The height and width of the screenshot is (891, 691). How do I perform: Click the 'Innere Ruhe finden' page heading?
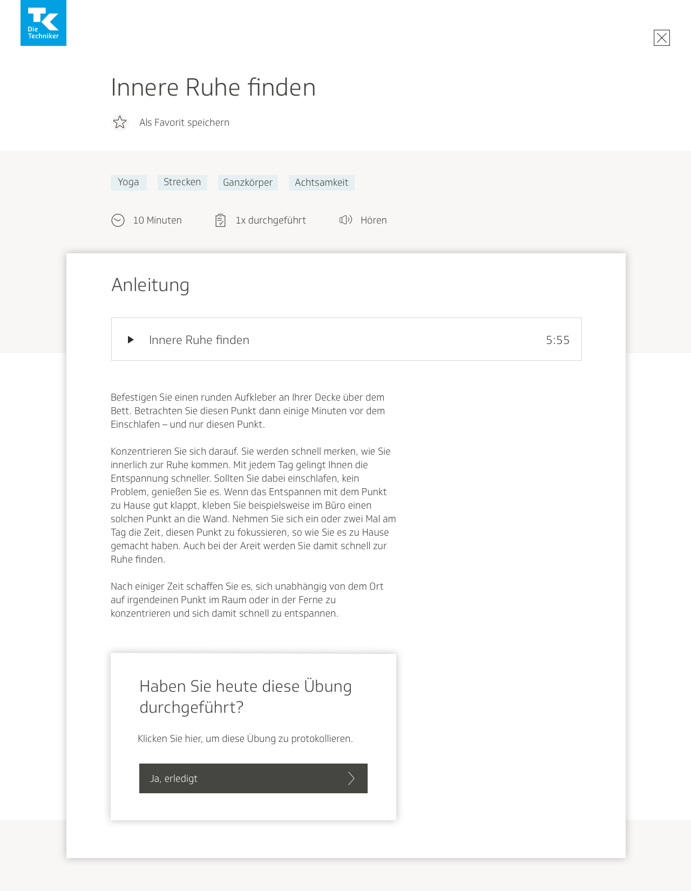213,87
